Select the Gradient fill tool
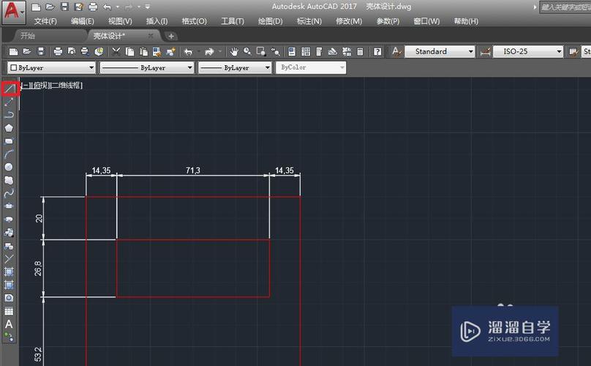 pos(9,285)
